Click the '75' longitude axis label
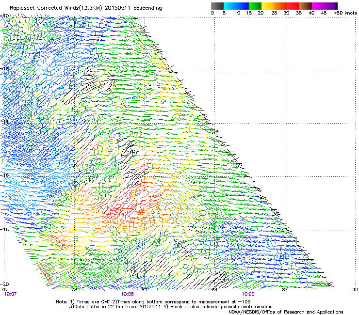Viewport: 359px width, 315px height. click(x=4, y=290)
